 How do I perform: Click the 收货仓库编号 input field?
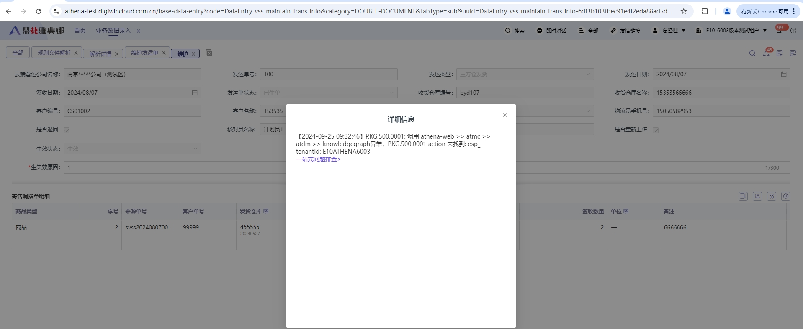point(525,93)
